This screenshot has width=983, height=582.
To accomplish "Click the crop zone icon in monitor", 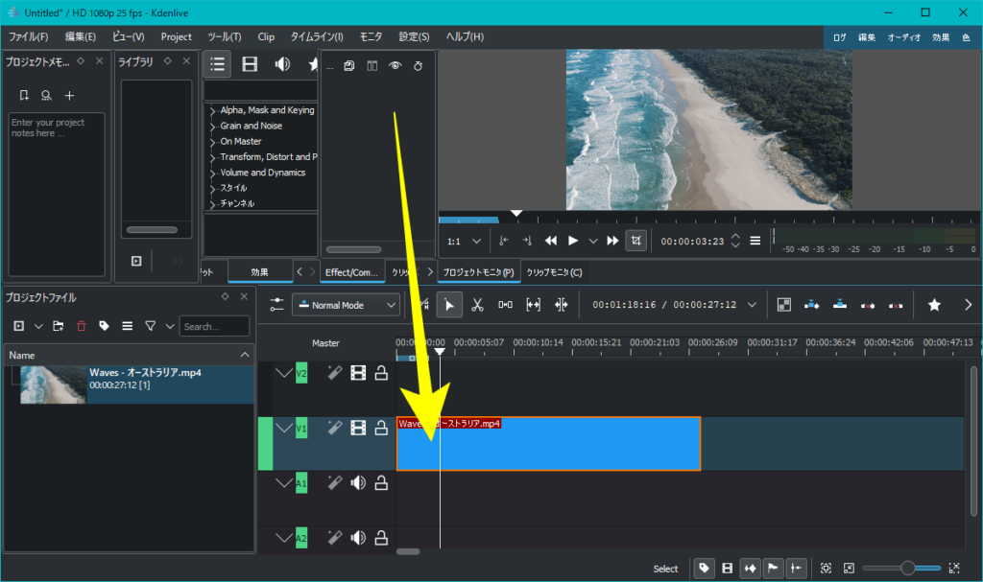I will 635,241.
